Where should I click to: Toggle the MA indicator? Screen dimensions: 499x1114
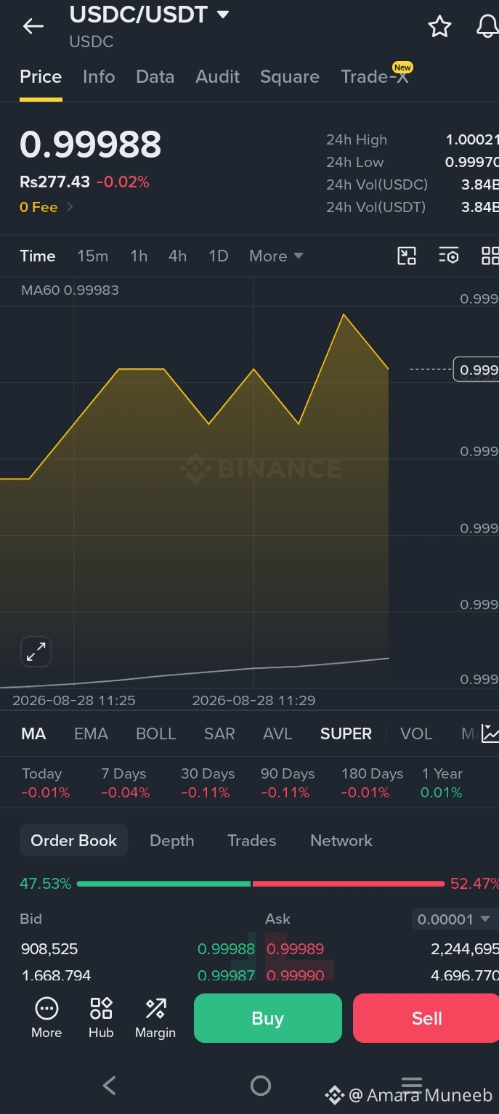(33, 733)
